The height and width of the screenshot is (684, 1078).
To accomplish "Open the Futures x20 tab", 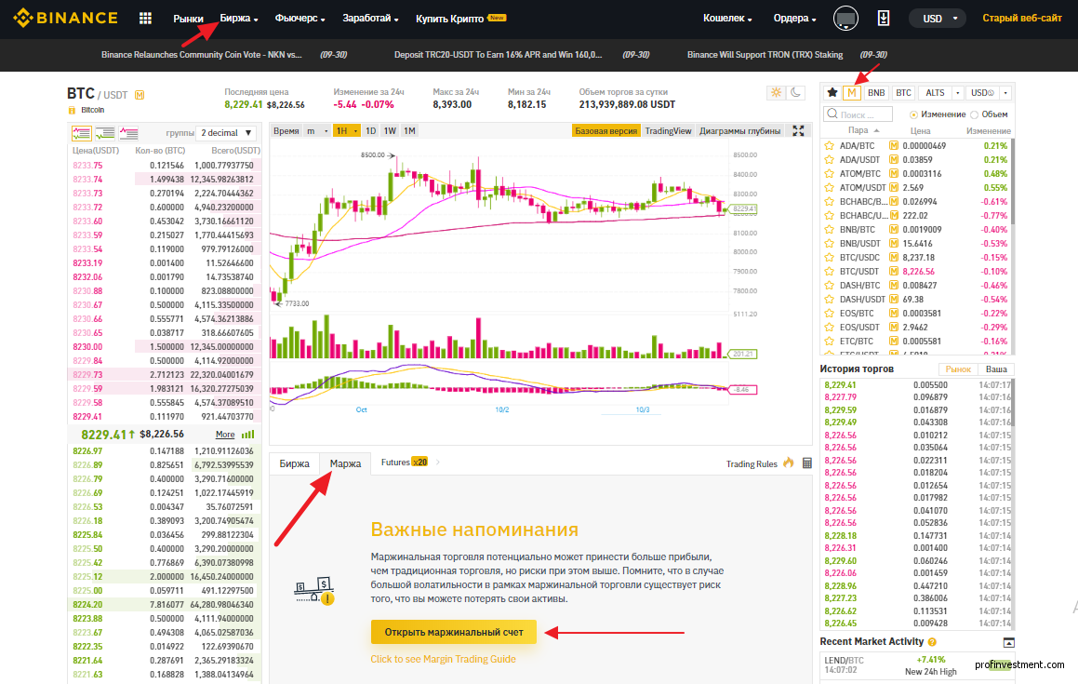I will pyautogui.click(x=405, y=463).
